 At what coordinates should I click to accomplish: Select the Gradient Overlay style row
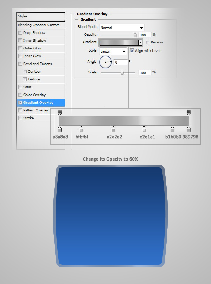coord(40,103)
